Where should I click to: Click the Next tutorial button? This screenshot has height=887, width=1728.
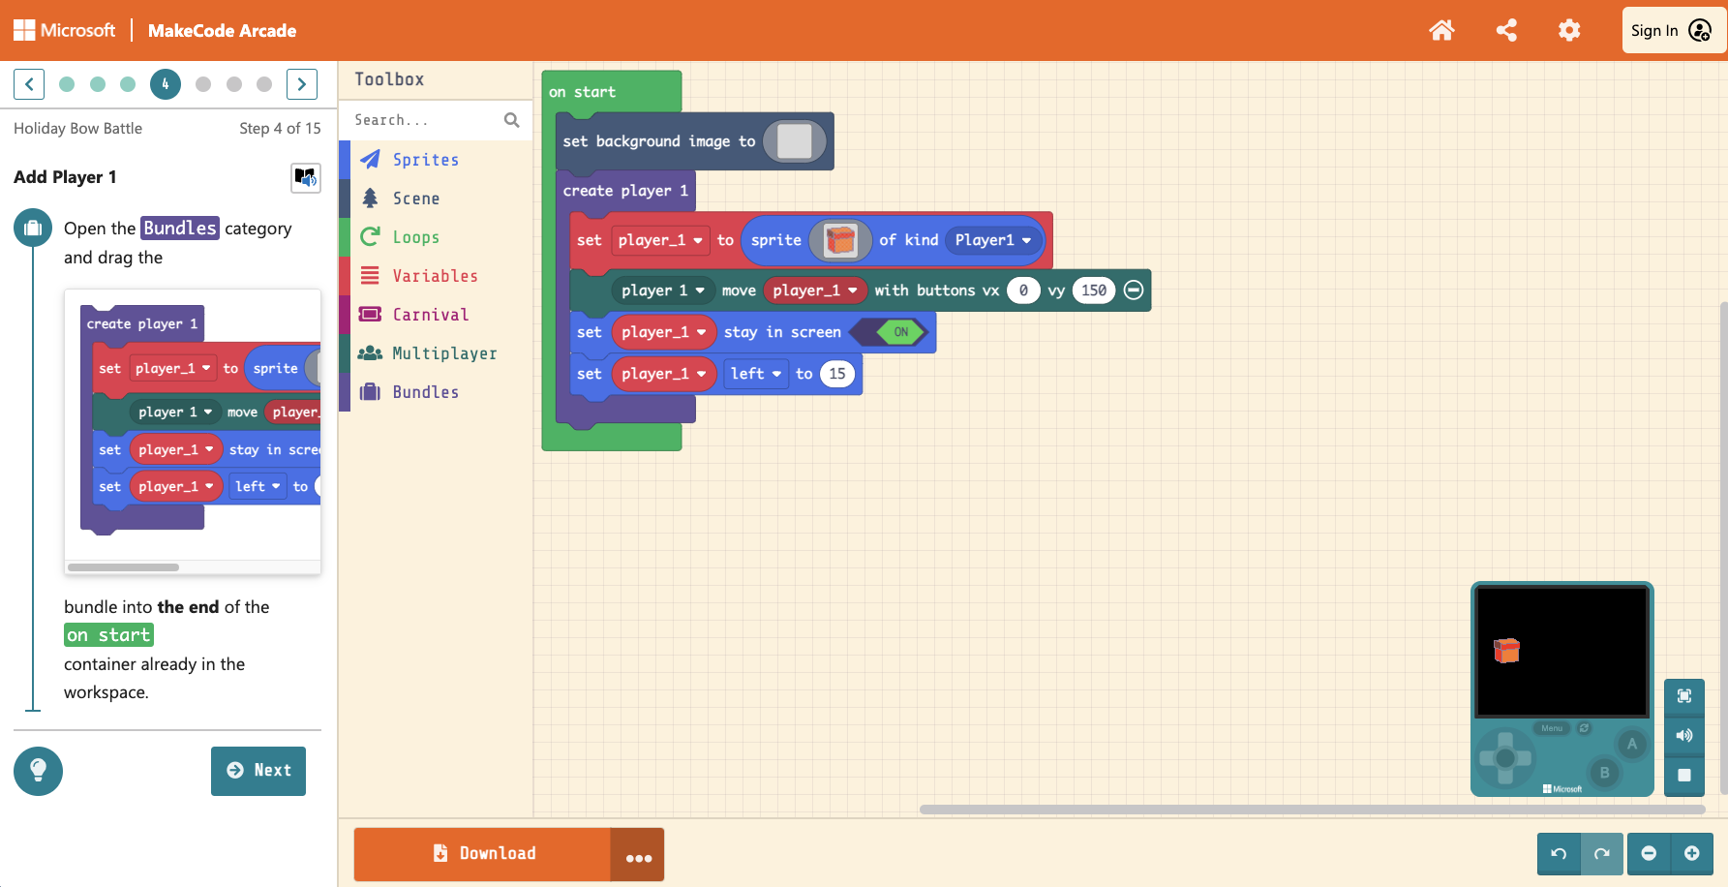[x=258, y=771]
